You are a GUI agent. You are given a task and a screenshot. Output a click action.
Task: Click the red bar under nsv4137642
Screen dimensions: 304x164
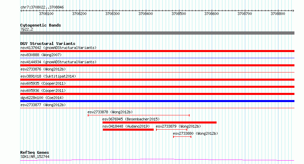(x=157, y=51)
